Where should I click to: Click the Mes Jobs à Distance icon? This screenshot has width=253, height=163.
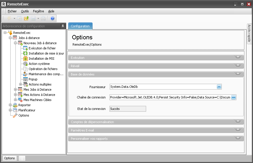20,90
